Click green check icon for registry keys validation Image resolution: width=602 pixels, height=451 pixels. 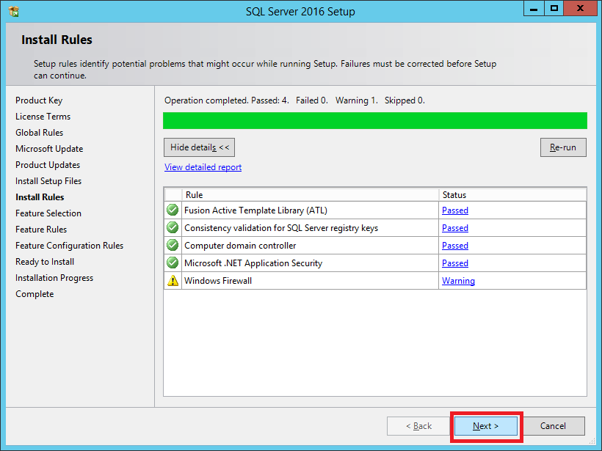click(173, 228)
